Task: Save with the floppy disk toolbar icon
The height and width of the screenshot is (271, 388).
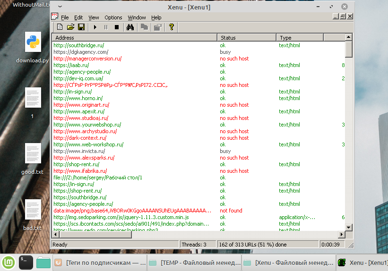Action: 81,27
